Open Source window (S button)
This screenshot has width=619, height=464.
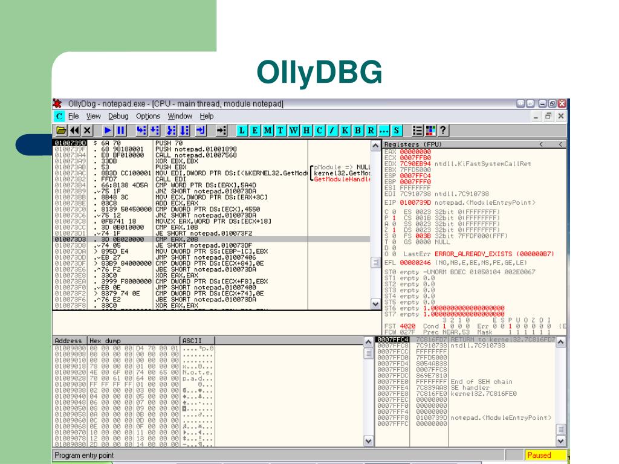click(x=397, y=130)
